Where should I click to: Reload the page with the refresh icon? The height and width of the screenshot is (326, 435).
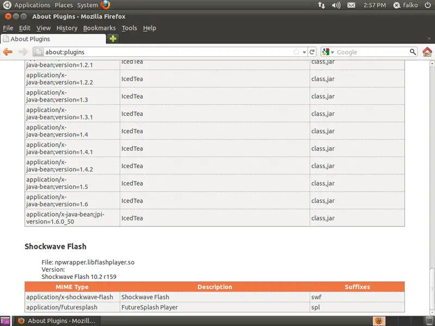[x=312, y=52]
